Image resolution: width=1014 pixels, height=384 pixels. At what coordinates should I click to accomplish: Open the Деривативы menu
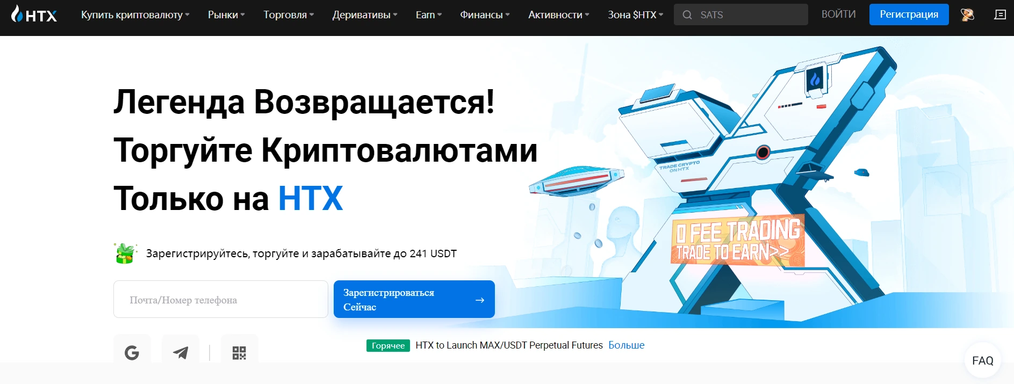pyautogui.click(x=365, y=15)
